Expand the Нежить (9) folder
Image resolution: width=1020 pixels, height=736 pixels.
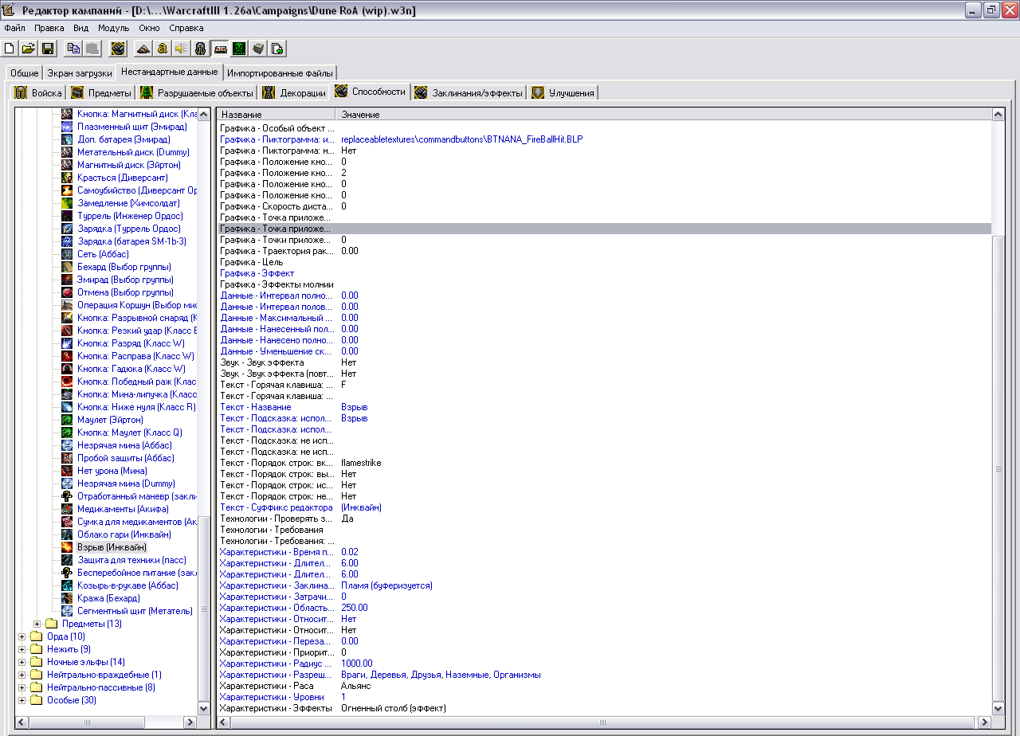[22, 649]
